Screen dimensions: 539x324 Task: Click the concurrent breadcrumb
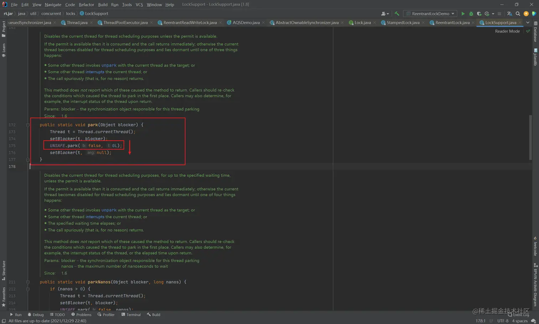(51, 14)
